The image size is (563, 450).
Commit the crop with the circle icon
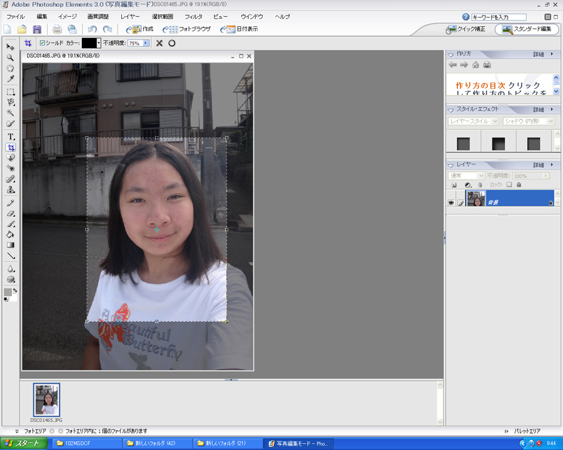tap(172, 43)
